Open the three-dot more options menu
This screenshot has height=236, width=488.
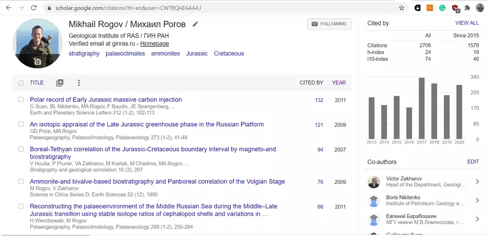(79, 83)
